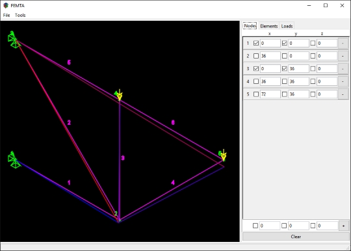The width and height of the screenshot is (351, 251).
Task: Click the x value field of node 5
Action: point(270,94)
